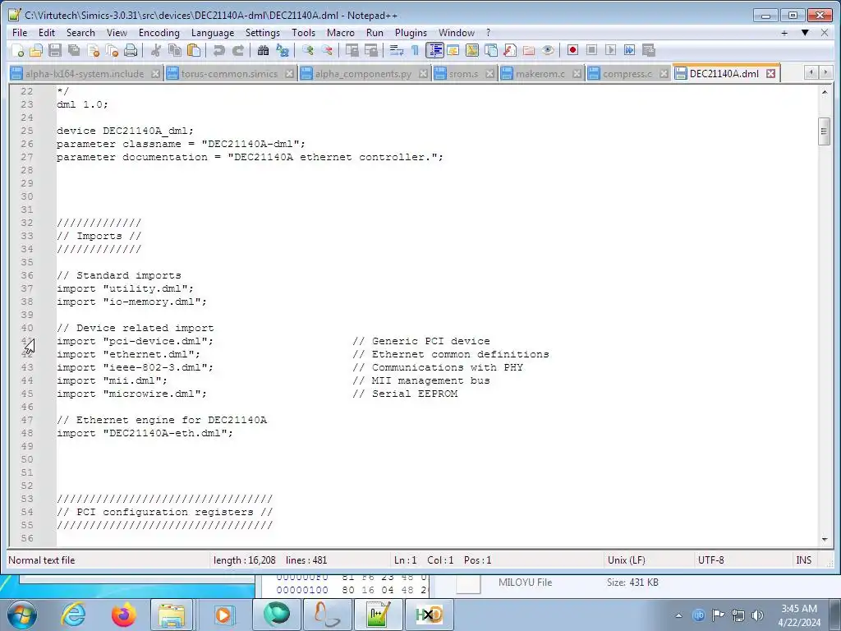Image resolution: width=841 pixels, height=631 pixels.
Task: Switch to alpha_components.py tab
Action: (363, 74)
